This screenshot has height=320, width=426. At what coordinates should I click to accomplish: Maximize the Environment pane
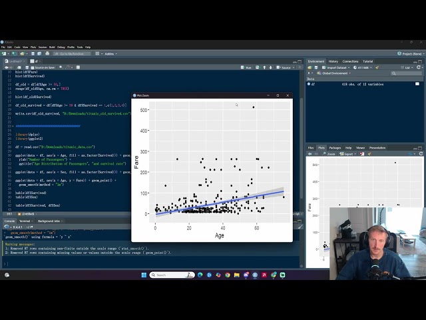(420, 61)
